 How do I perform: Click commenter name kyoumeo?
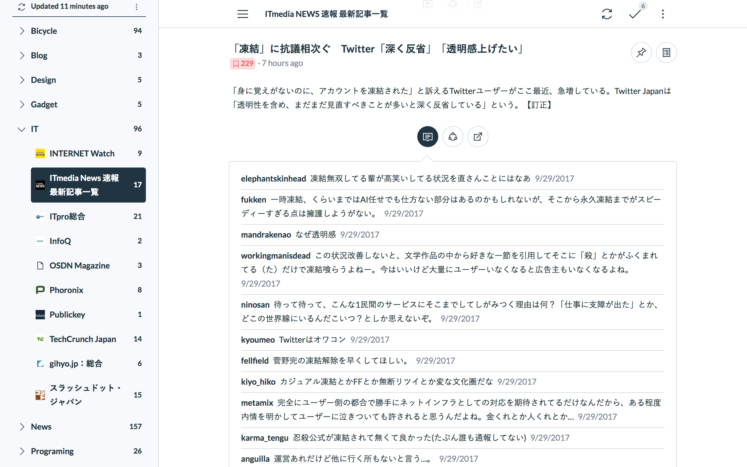click(258, 340)
